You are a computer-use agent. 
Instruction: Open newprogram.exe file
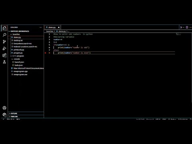pyautogui.click(x=26, y=74)
